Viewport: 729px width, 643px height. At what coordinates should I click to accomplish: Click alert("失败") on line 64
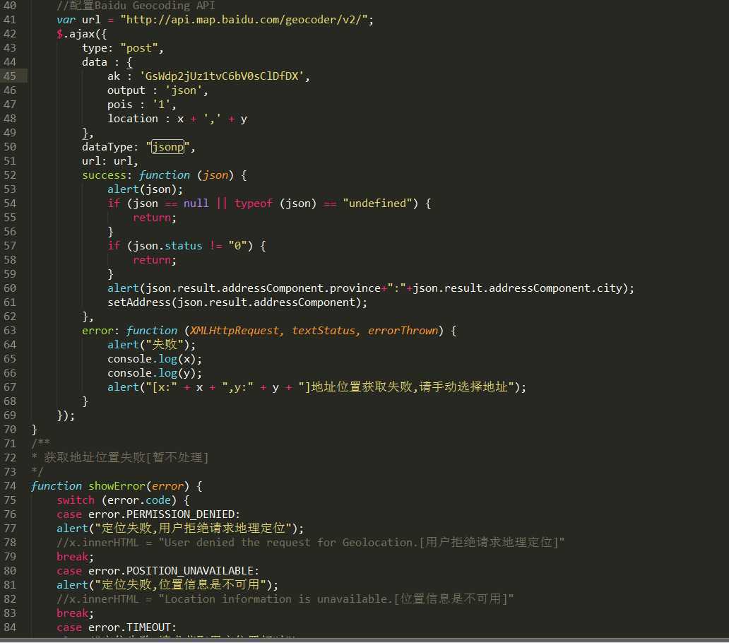(152, 345)
